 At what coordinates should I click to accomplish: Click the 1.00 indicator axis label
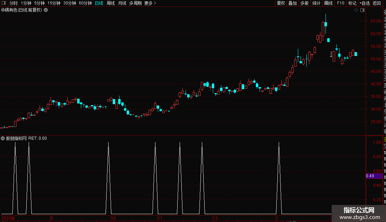377,142
